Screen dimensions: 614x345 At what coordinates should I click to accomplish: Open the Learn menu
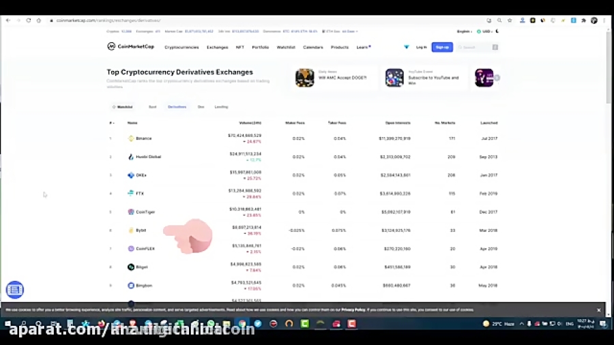[x=362, y=47]
